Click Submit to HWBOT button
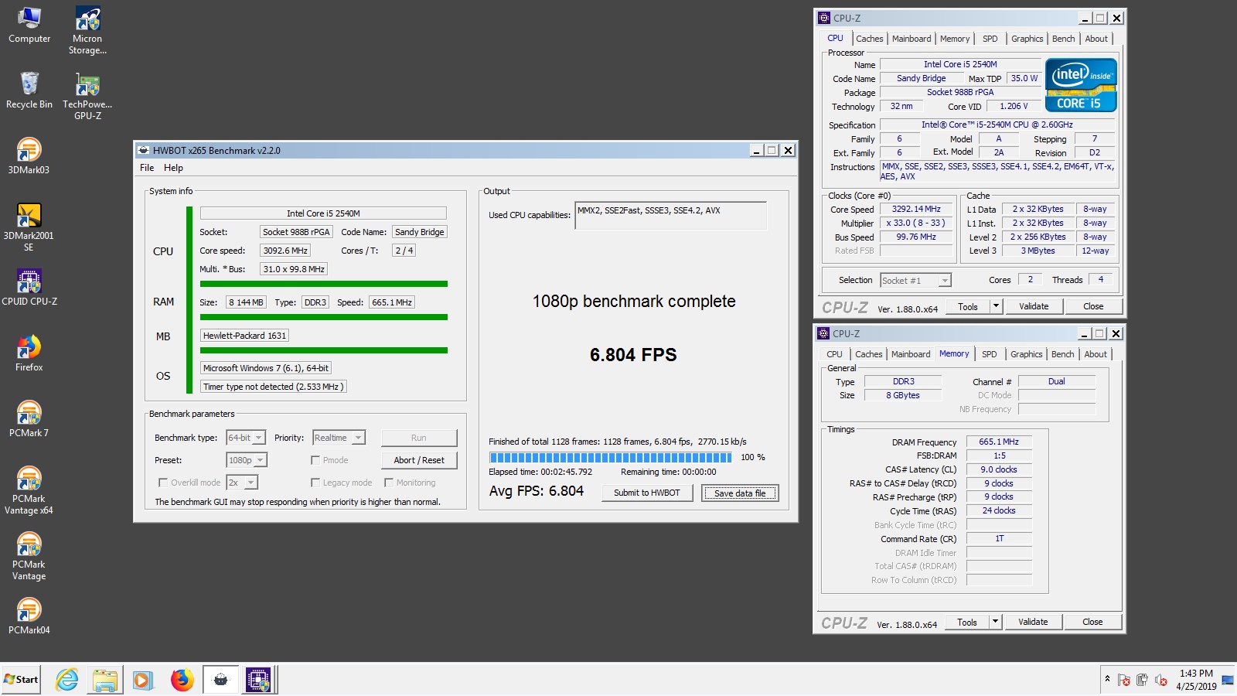The width and height of the screenshot is (1237, 696). [647, 493]
